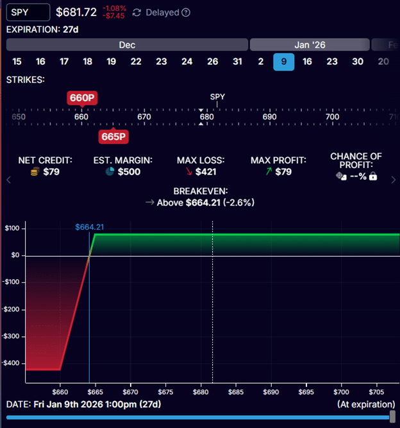This screenshot has height=428, width=400.
Task: Select expiration date Jan 9
Action: (x=283, y=62)
